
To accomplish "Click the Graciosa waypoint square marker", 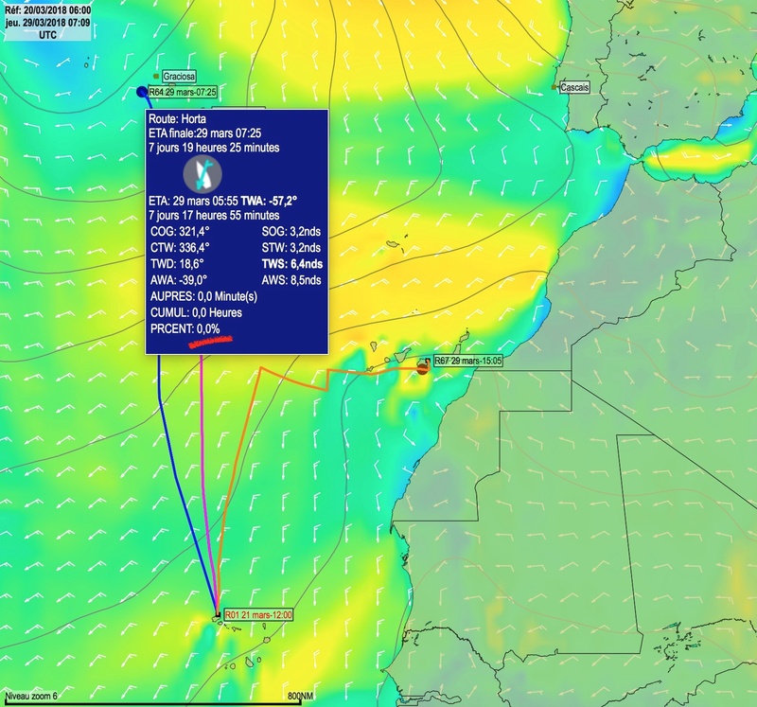I will click(156, 77).
